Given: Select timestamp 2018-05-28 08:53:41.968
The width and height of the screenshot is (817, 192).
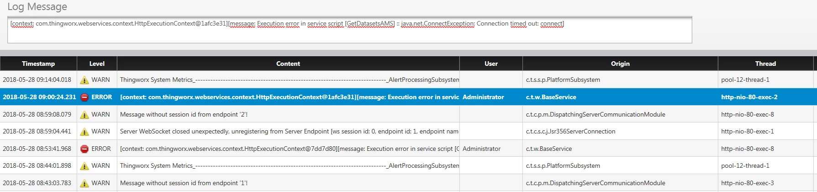Looking at the screenshot, I should (37, 149).
